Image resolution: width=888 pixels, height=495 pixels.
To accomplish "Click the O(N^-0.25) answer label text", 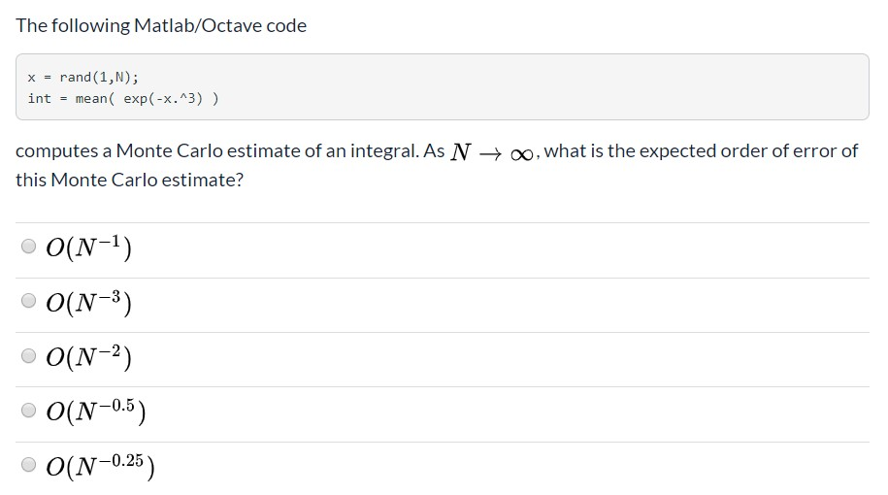I will (101, 466).
